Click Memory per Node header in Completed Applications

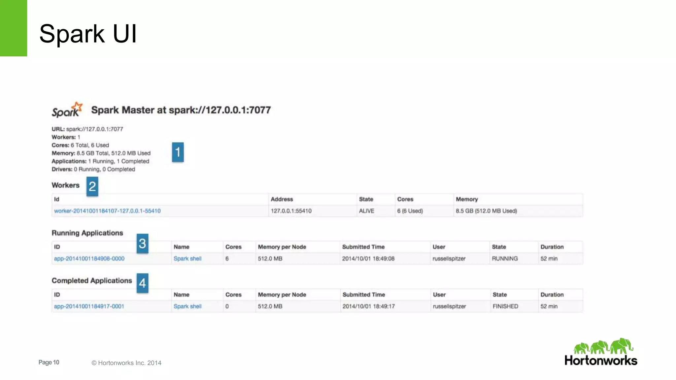pyautogui.click(x=282, y=295)
